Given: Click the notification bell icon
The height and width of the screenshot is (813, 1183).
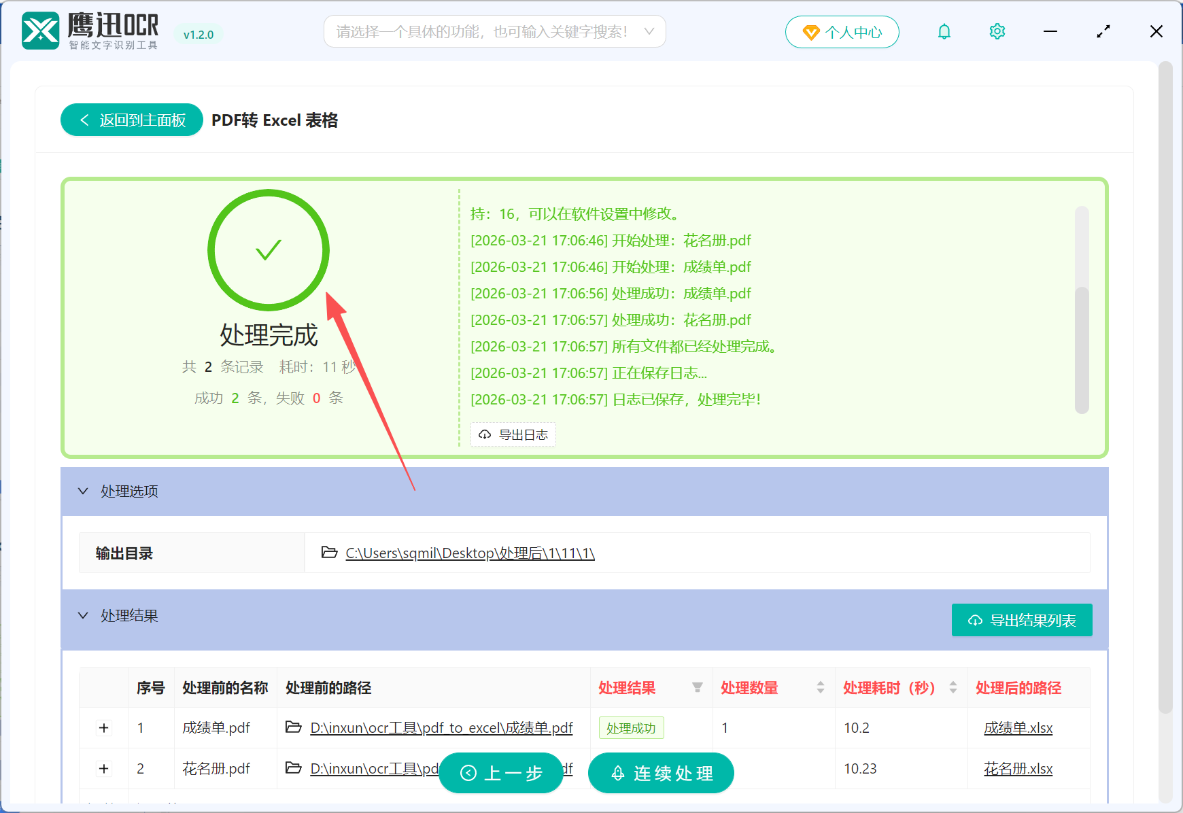Looking at the screenshot, I should (944, 31).
